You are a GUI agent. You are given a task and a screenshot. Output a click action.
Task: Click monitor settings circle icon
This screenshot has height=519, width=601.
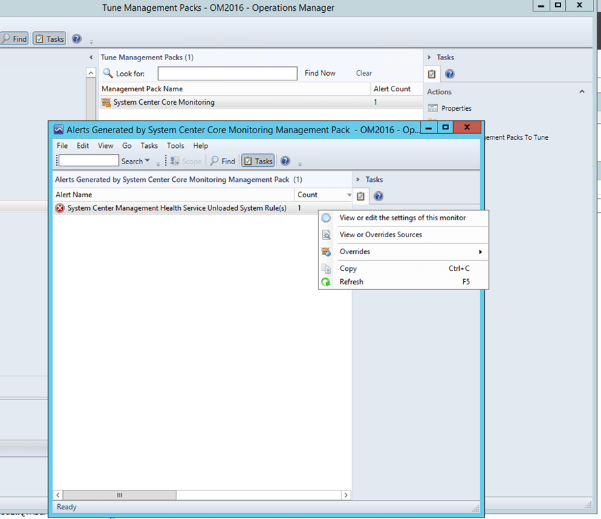pyautogui.click(x=325, y=218)
